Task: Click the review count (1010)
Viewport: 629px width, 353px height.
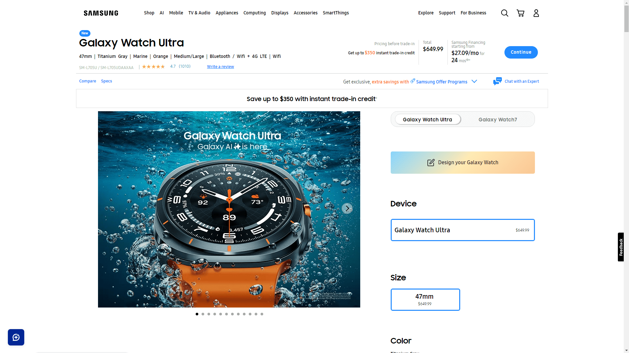Action: point(185,66)
